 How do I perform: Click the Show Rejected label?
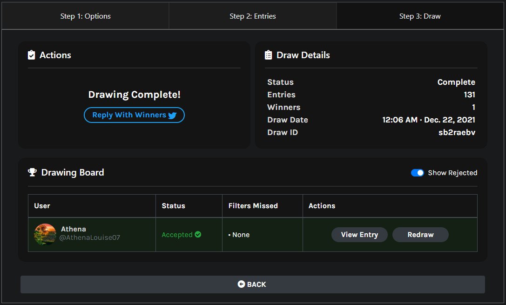(x=452, y=173)
